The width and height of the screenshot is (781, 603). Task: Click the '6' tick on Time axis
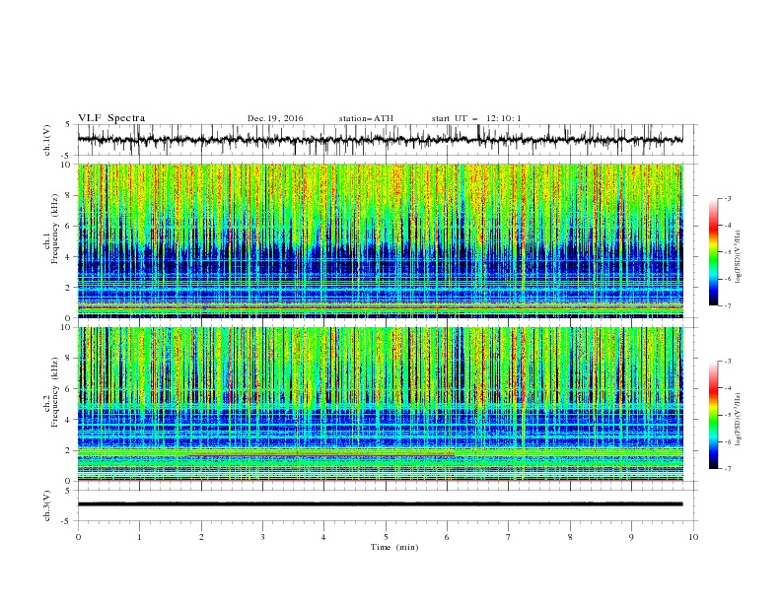coord(447,537)
